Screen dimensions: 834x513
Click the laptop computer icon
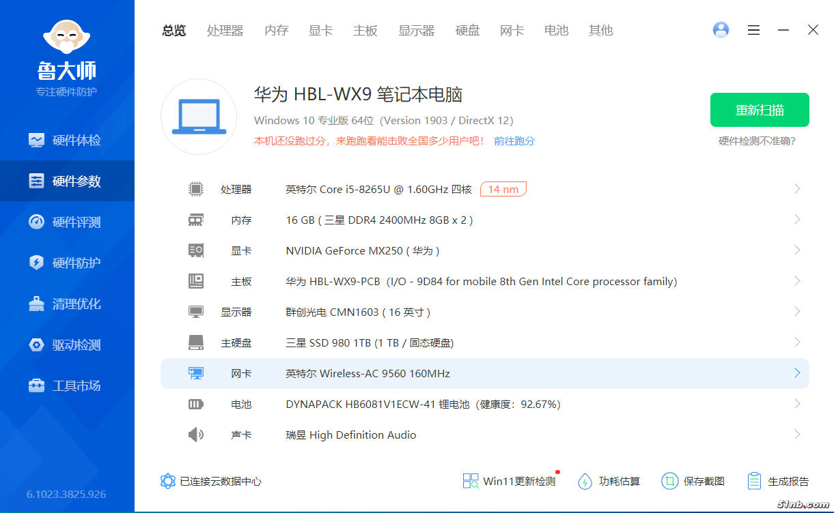(x=199, y=117)
